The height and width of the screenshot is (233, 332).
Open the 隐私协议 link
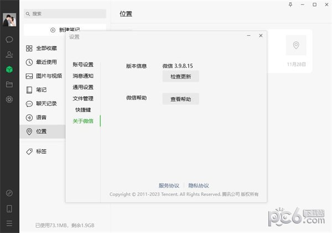point(199,186)
